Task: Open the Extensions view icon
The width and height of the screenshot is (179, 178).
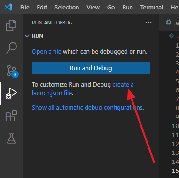Action: (x=11, y=116)
